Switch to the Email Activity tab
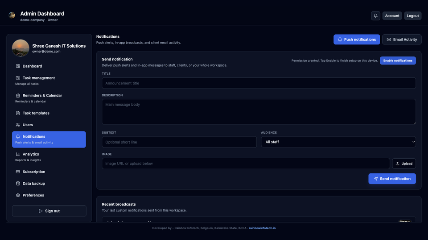 402,40
